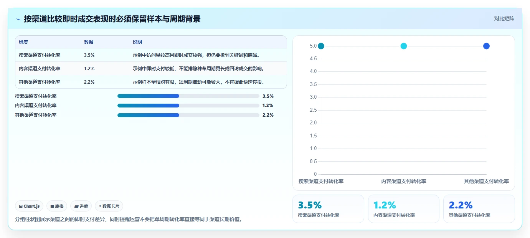Click the 其他渠道支付转化率 x-axis label
The width and height of the screenshot is (530, 238).
coord(486,181)
